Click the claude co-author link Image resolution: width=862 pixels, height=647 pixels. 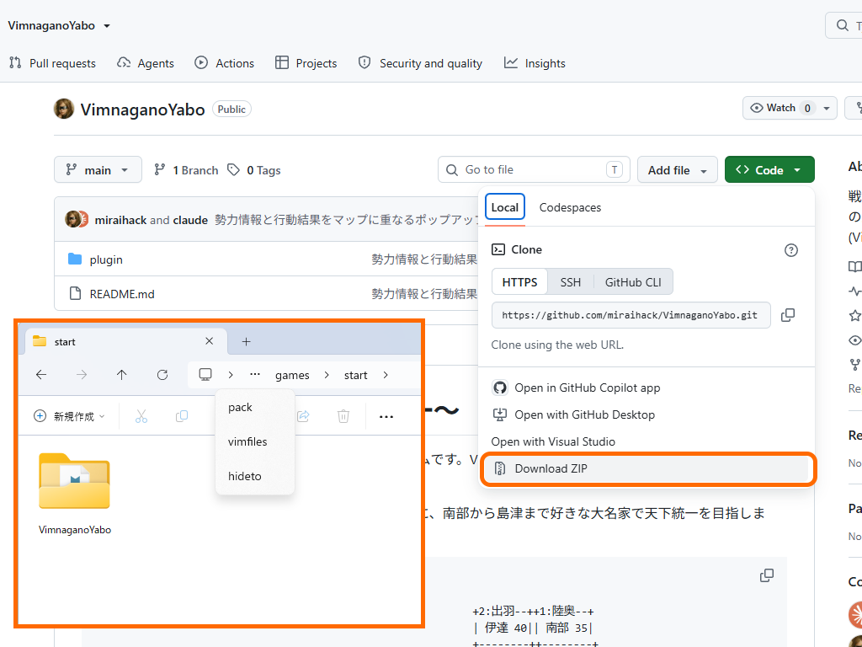click(190, 220)
